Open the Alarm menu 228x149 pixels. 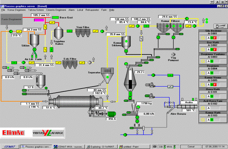[72, 10]
